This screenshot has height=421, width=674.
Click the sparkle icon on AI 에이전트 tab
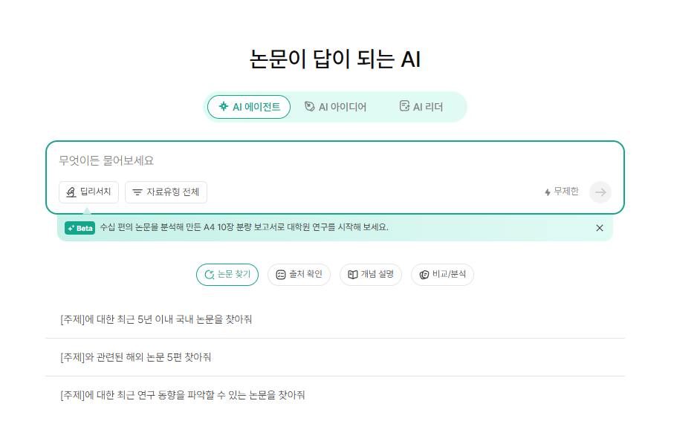tap(224, 106)
